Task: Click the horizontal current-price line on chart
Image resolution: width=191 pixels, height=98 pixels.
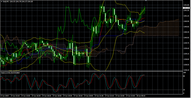Action: coord(91,8)
